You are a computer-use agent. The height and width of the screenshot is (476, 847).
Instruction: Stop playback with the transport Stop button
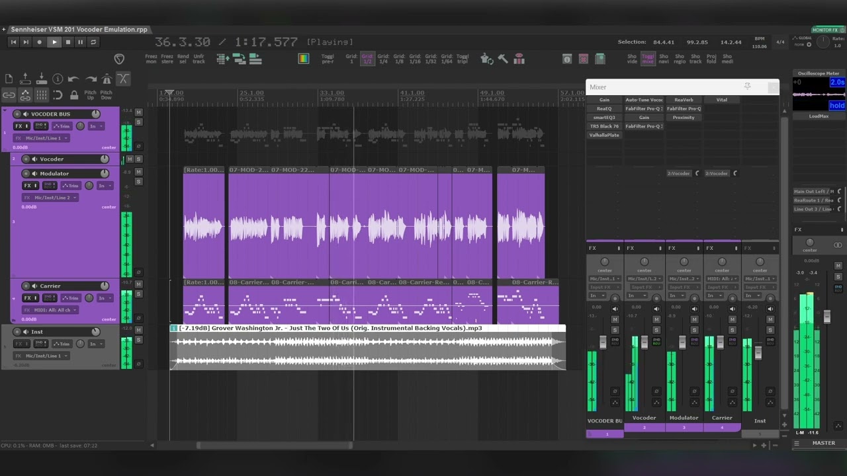[x=67, y=42]
